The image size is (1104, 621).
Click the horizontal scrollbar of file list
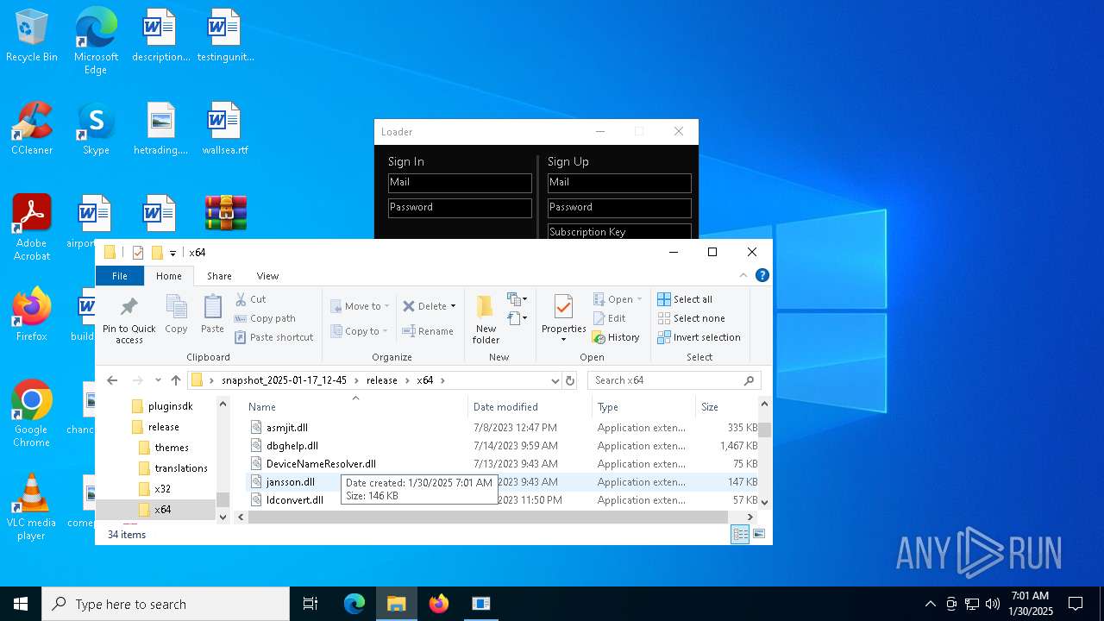pyautogui.click(x=490, y=517)
